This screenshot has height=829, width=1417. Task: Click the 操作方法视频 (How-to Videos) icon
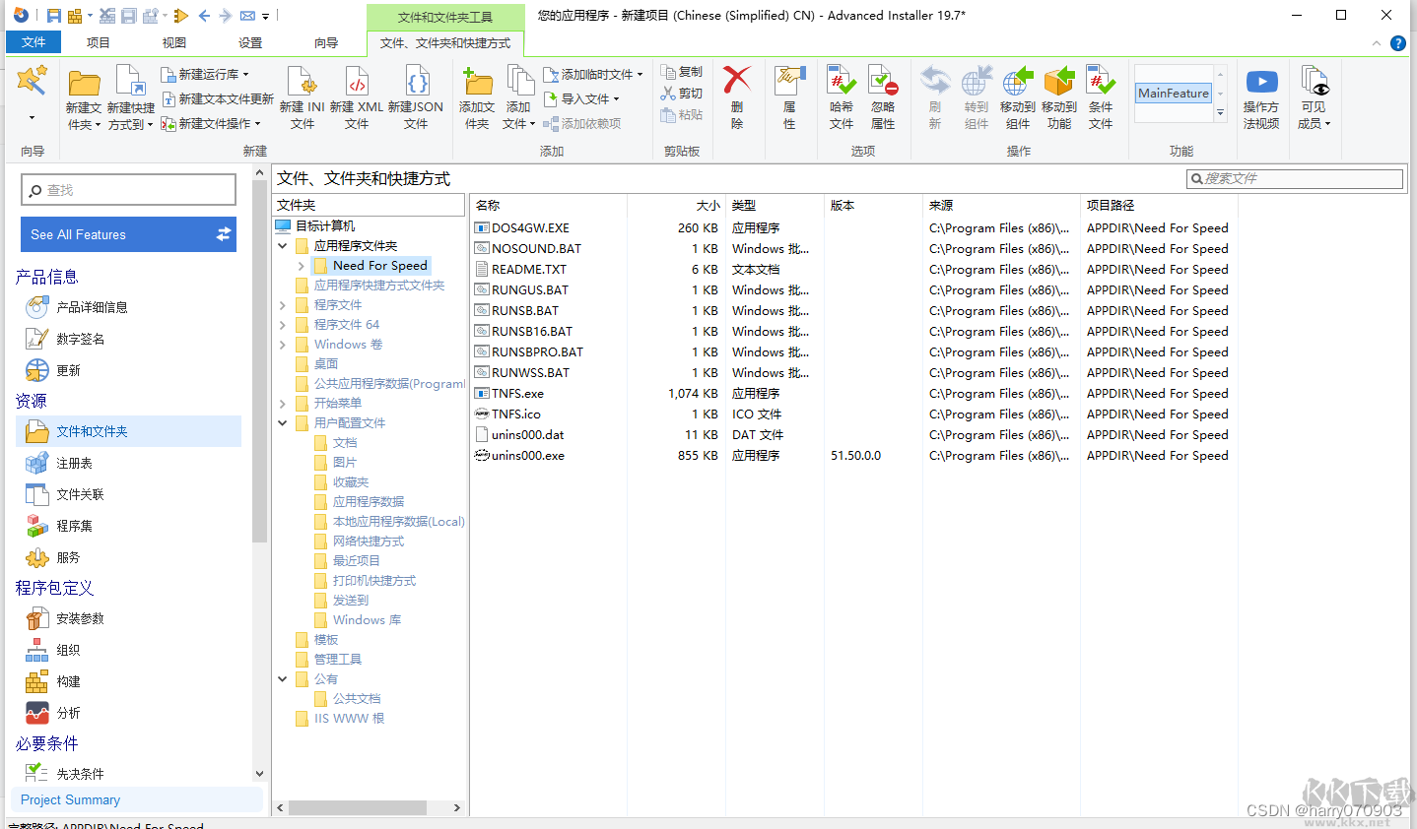click(x=1262, y=96)
